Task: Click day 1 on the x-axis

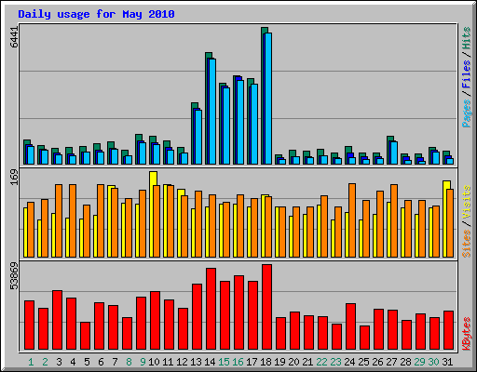Action: (x=31, y=362)
